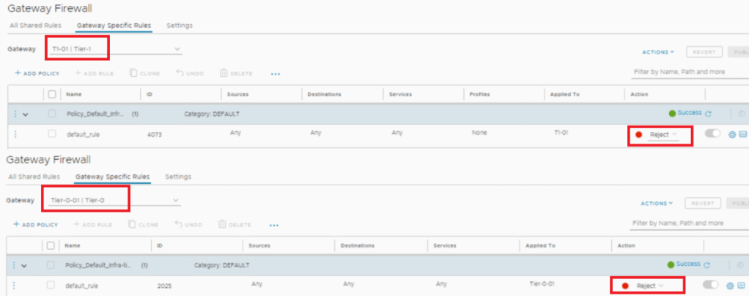The height and width of the screenshot is (296, 749).
Task: Toggle the enable switch for rule ID 4073
Action: [x=712, y=134]
